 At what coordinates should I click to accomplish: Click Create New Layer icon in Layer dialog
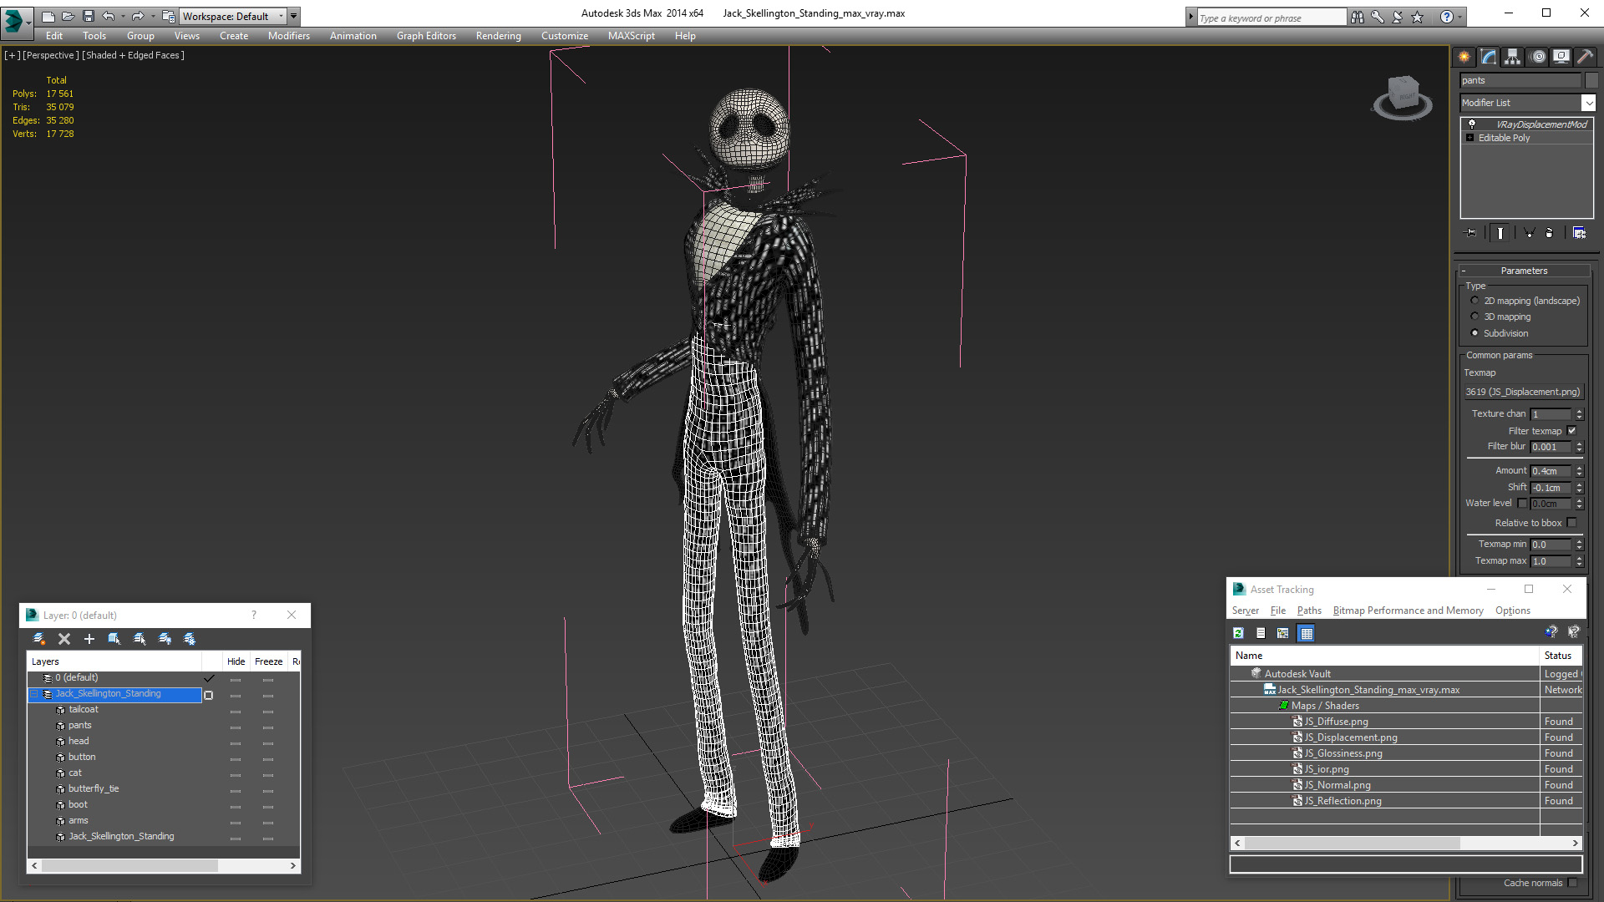pos(38,639)
